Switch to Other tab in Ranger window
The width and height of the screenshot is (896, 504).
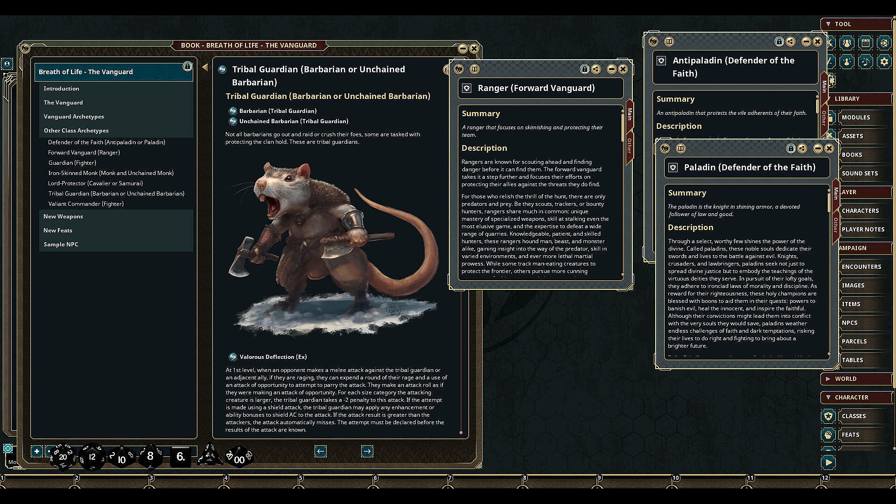tap(629, 146)
